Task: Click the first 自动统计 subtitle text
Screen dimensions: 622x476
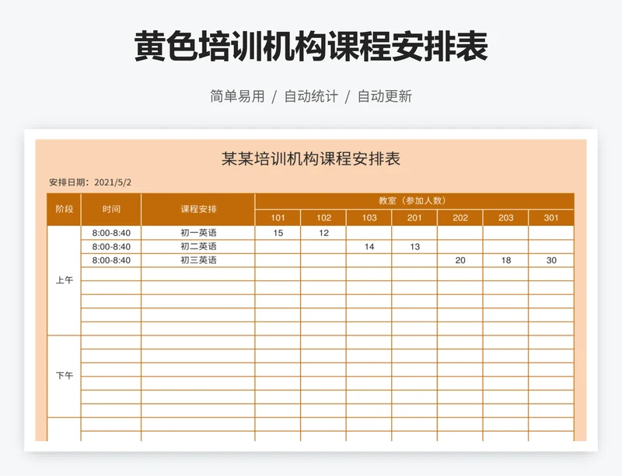Action: (311, 96)
